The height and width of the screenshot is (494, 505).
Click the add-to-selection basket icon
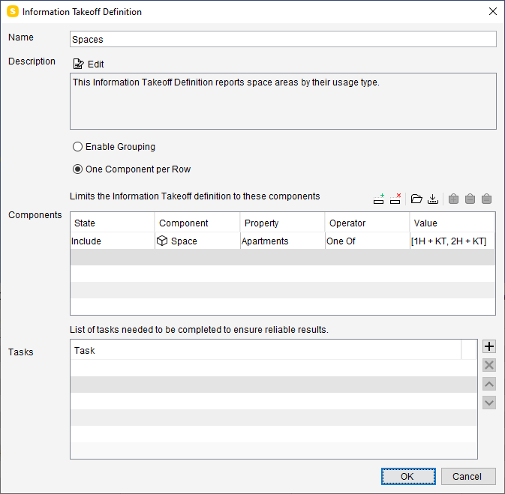453,199
